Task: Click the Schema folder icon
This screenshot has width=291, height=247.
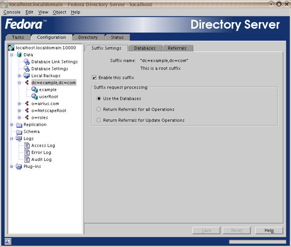Action: tap(19, 132)
